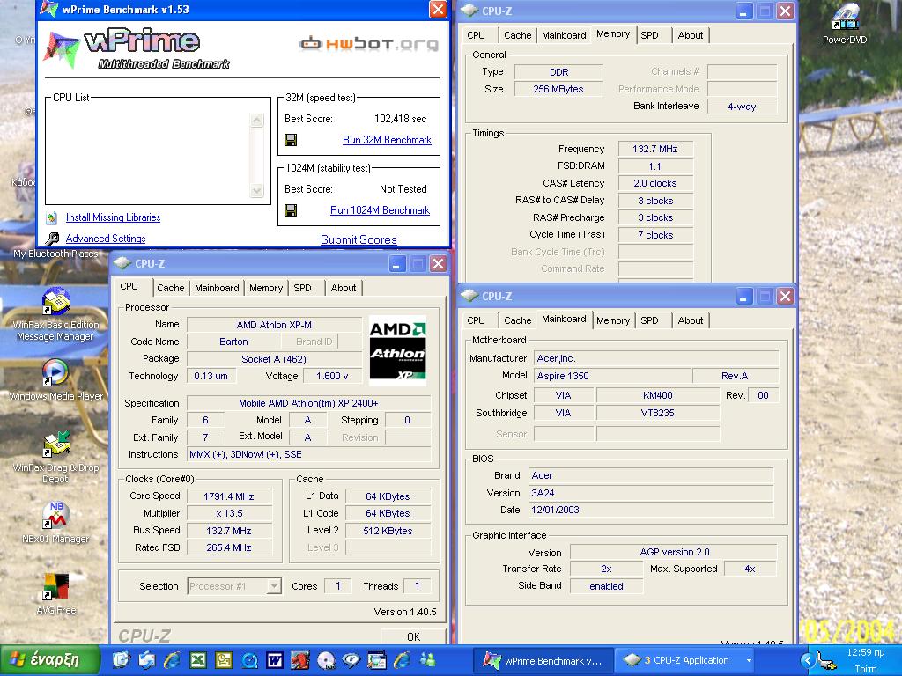Screen dimensions: 902x676
Task: Open the Advanced Settings link
Action: pos(106,239)
